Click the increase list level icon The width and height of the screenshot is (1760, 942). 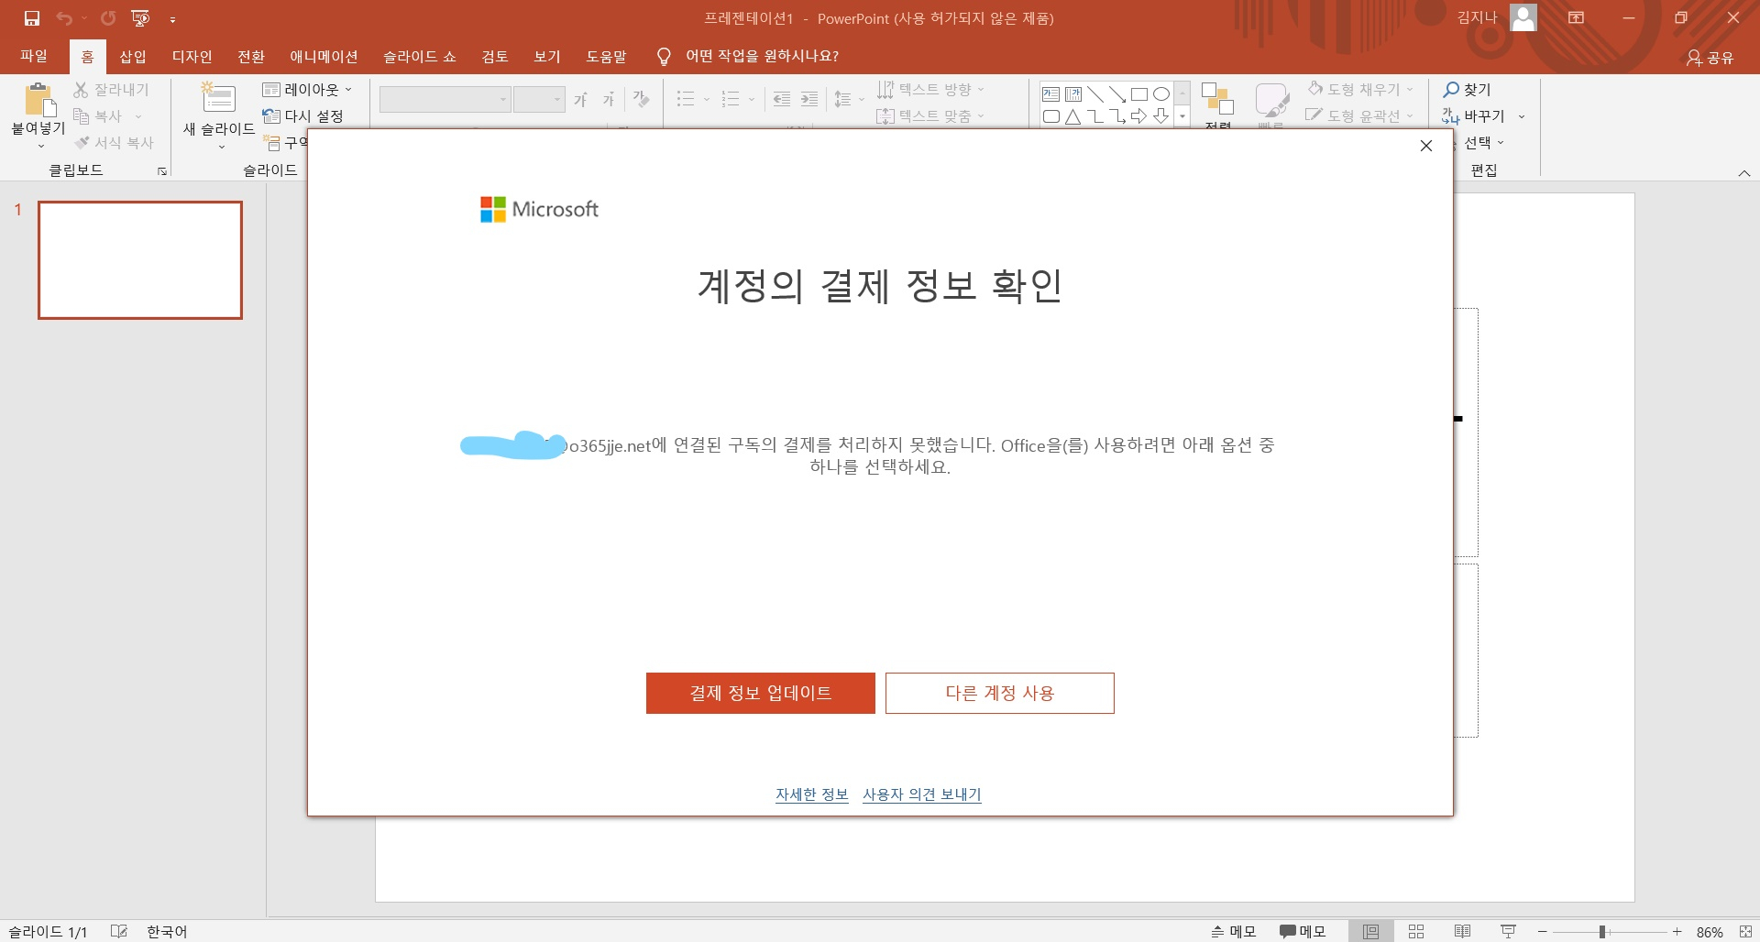coord(809,99)
